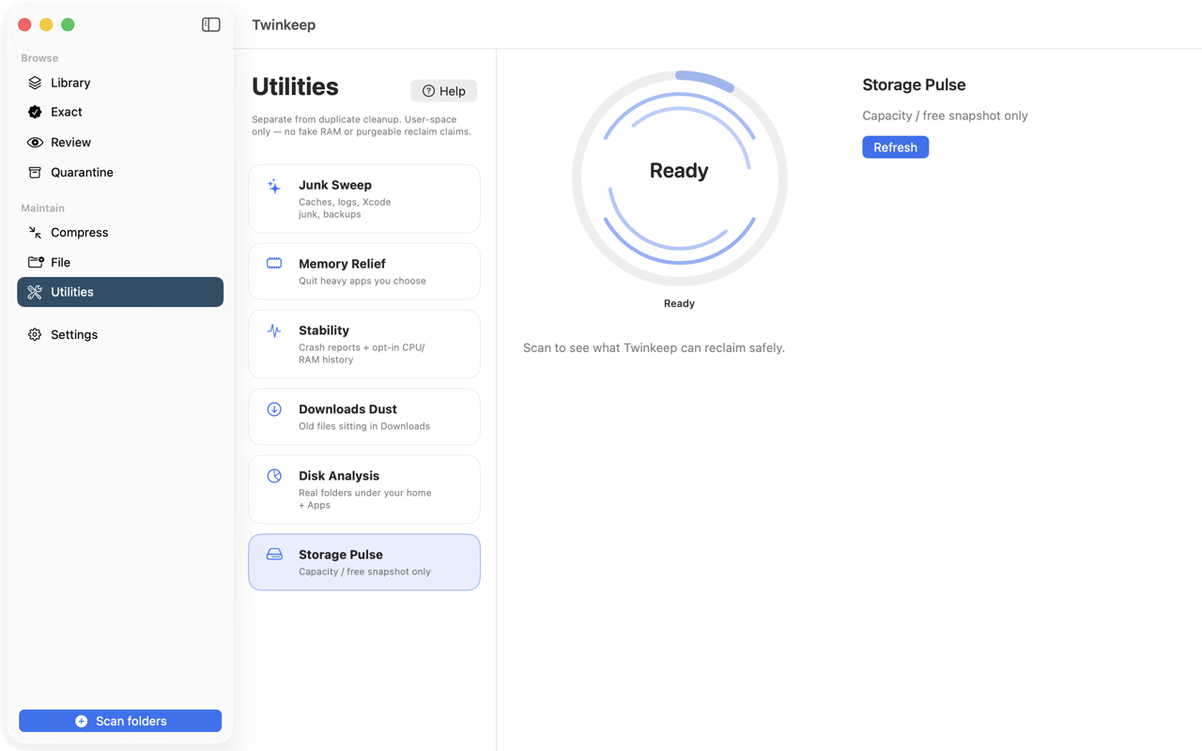1202x751 pixels.
Task: Open the Library section
Action: (120, 83)
